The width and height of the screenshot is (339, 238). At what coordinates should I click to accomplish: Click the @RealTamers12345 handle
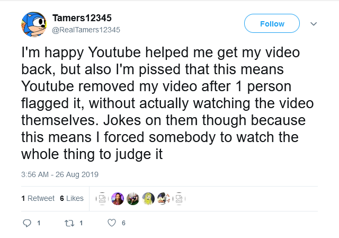click(x=86, y=30)
